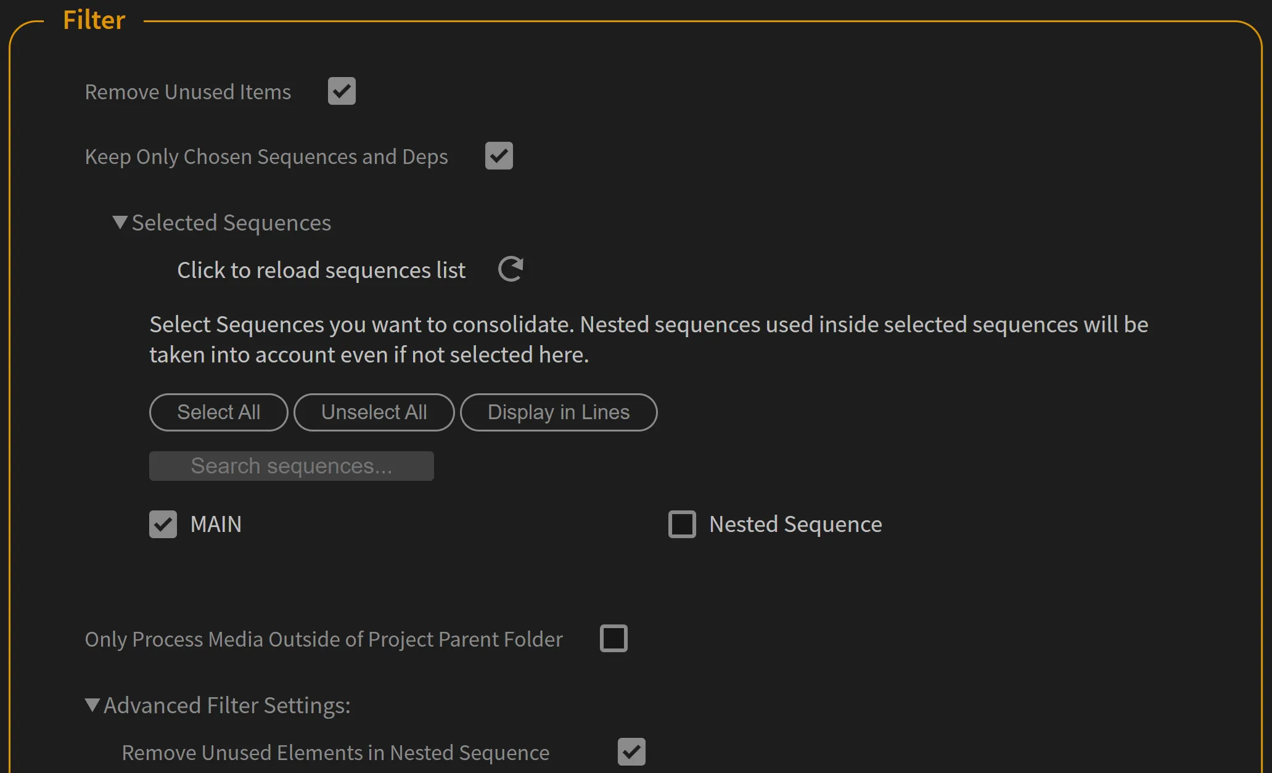The height and width of the screenshot is (773, 1272).
Task: Disable Remove Unused Elements in Nested Sequence
Action: [631, 751]
